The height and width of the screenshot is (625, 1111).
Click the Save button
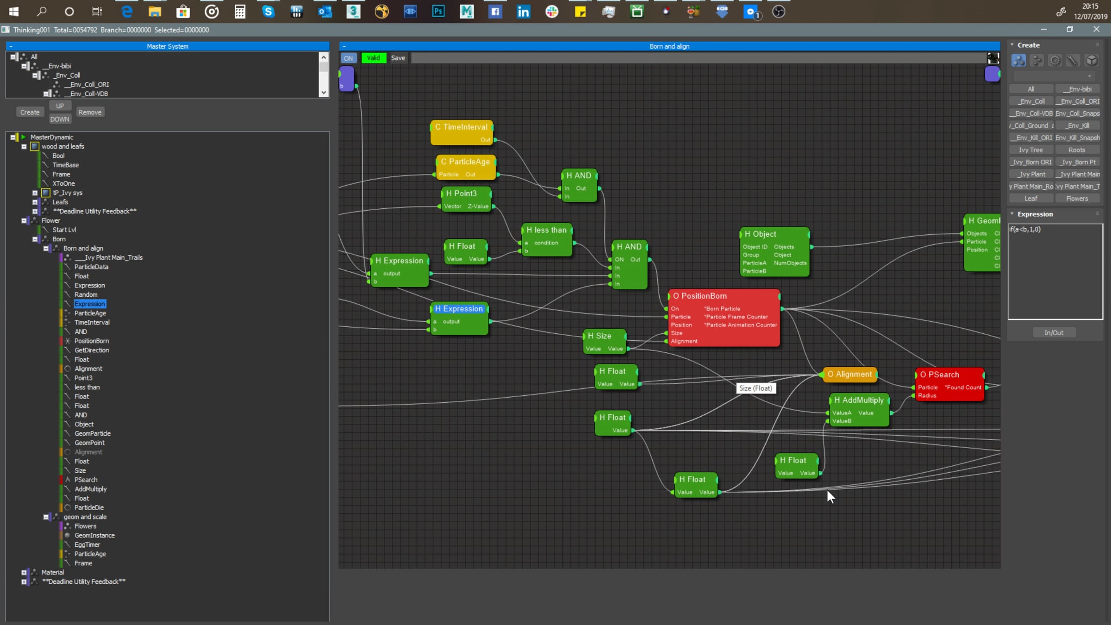pos(398,58)
